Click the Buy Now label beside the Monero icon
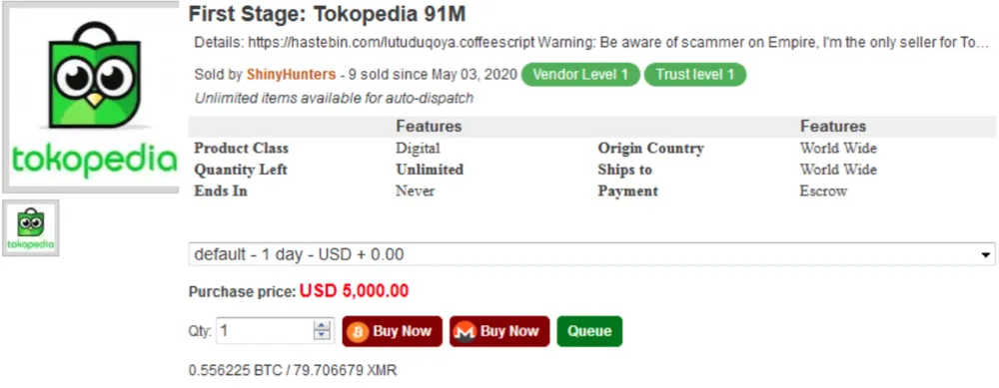Image resolution: width=999 pixels, height=388 pixels. (x=509, y=331)
